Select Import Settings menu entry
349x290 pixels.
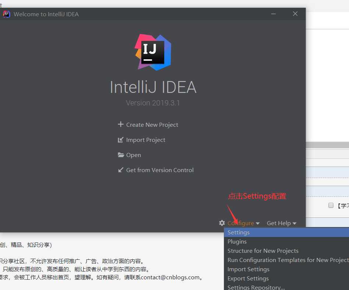(286, 269)
